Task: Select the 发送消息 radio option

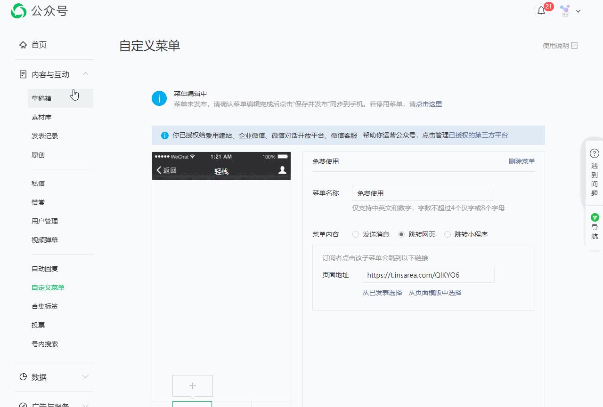Action: [356, 234]
